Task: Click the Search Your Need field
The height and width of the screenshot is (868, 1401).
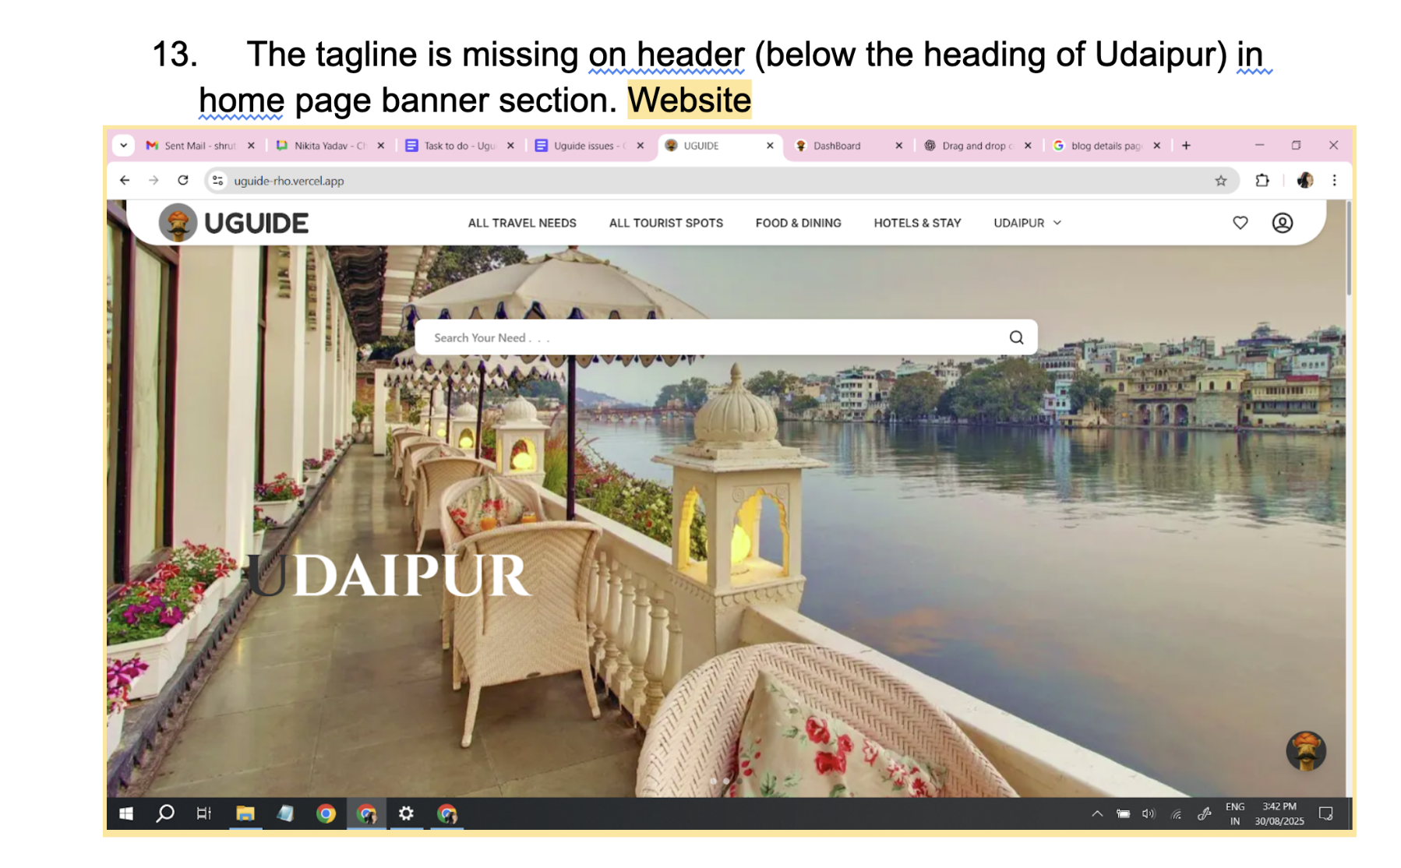Action: click(x=701, y=337)
